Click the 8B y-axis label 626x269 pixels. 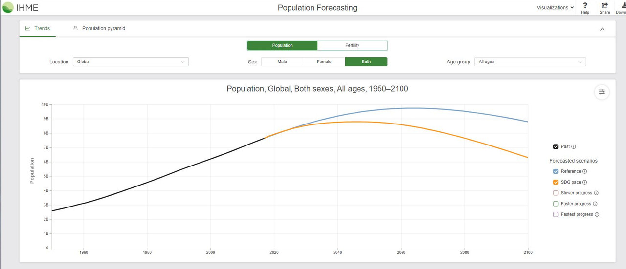[46, 133]
